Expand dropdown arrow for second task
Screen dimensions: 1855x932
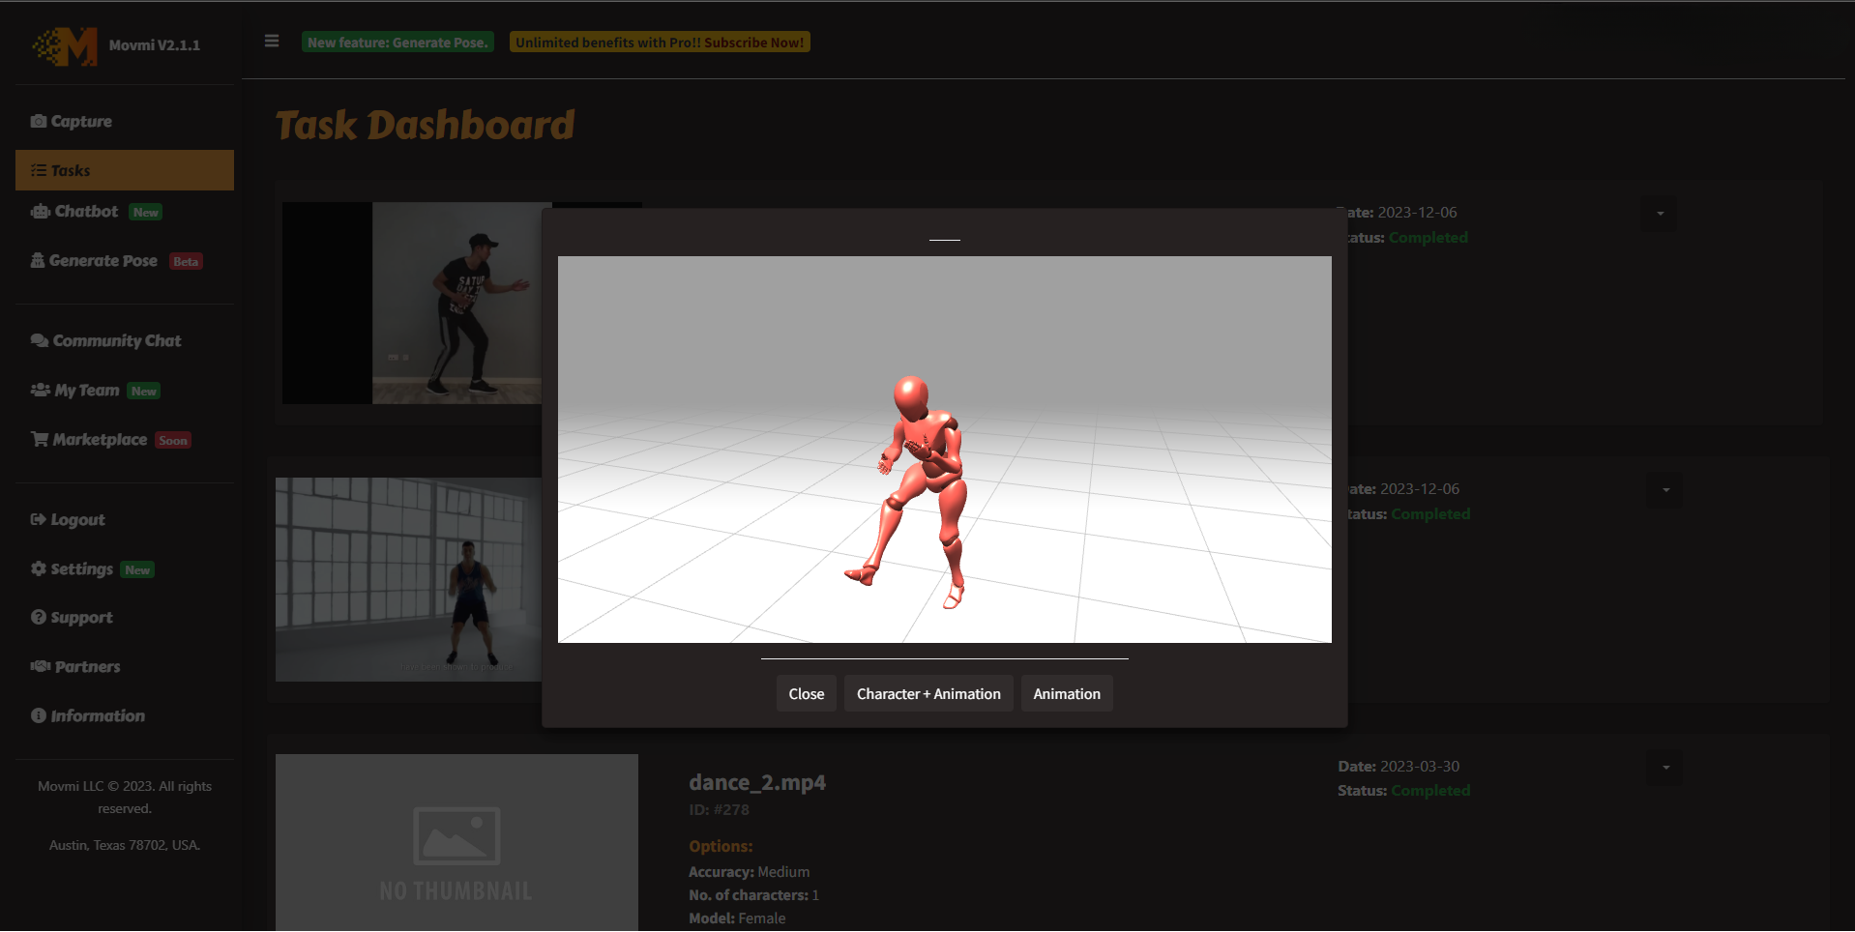(x=1665, y=490)
